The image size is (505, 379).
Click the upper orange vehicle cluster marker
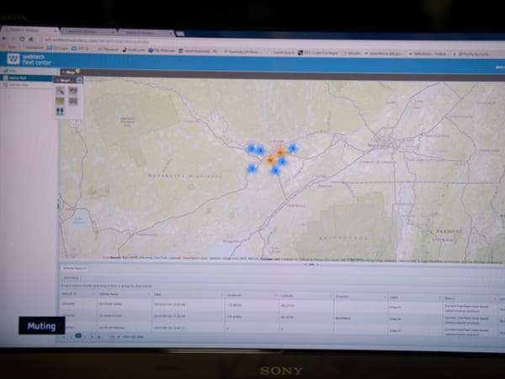coord(280,152)
